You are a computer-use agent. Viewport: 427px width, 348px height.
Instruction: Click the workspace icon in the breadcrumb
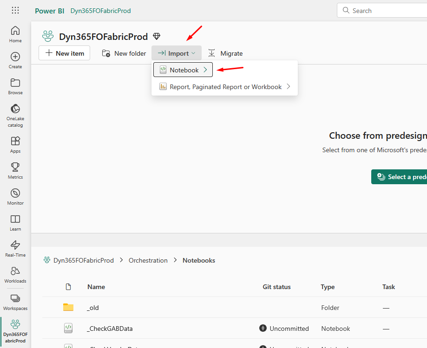click(47, 260)
